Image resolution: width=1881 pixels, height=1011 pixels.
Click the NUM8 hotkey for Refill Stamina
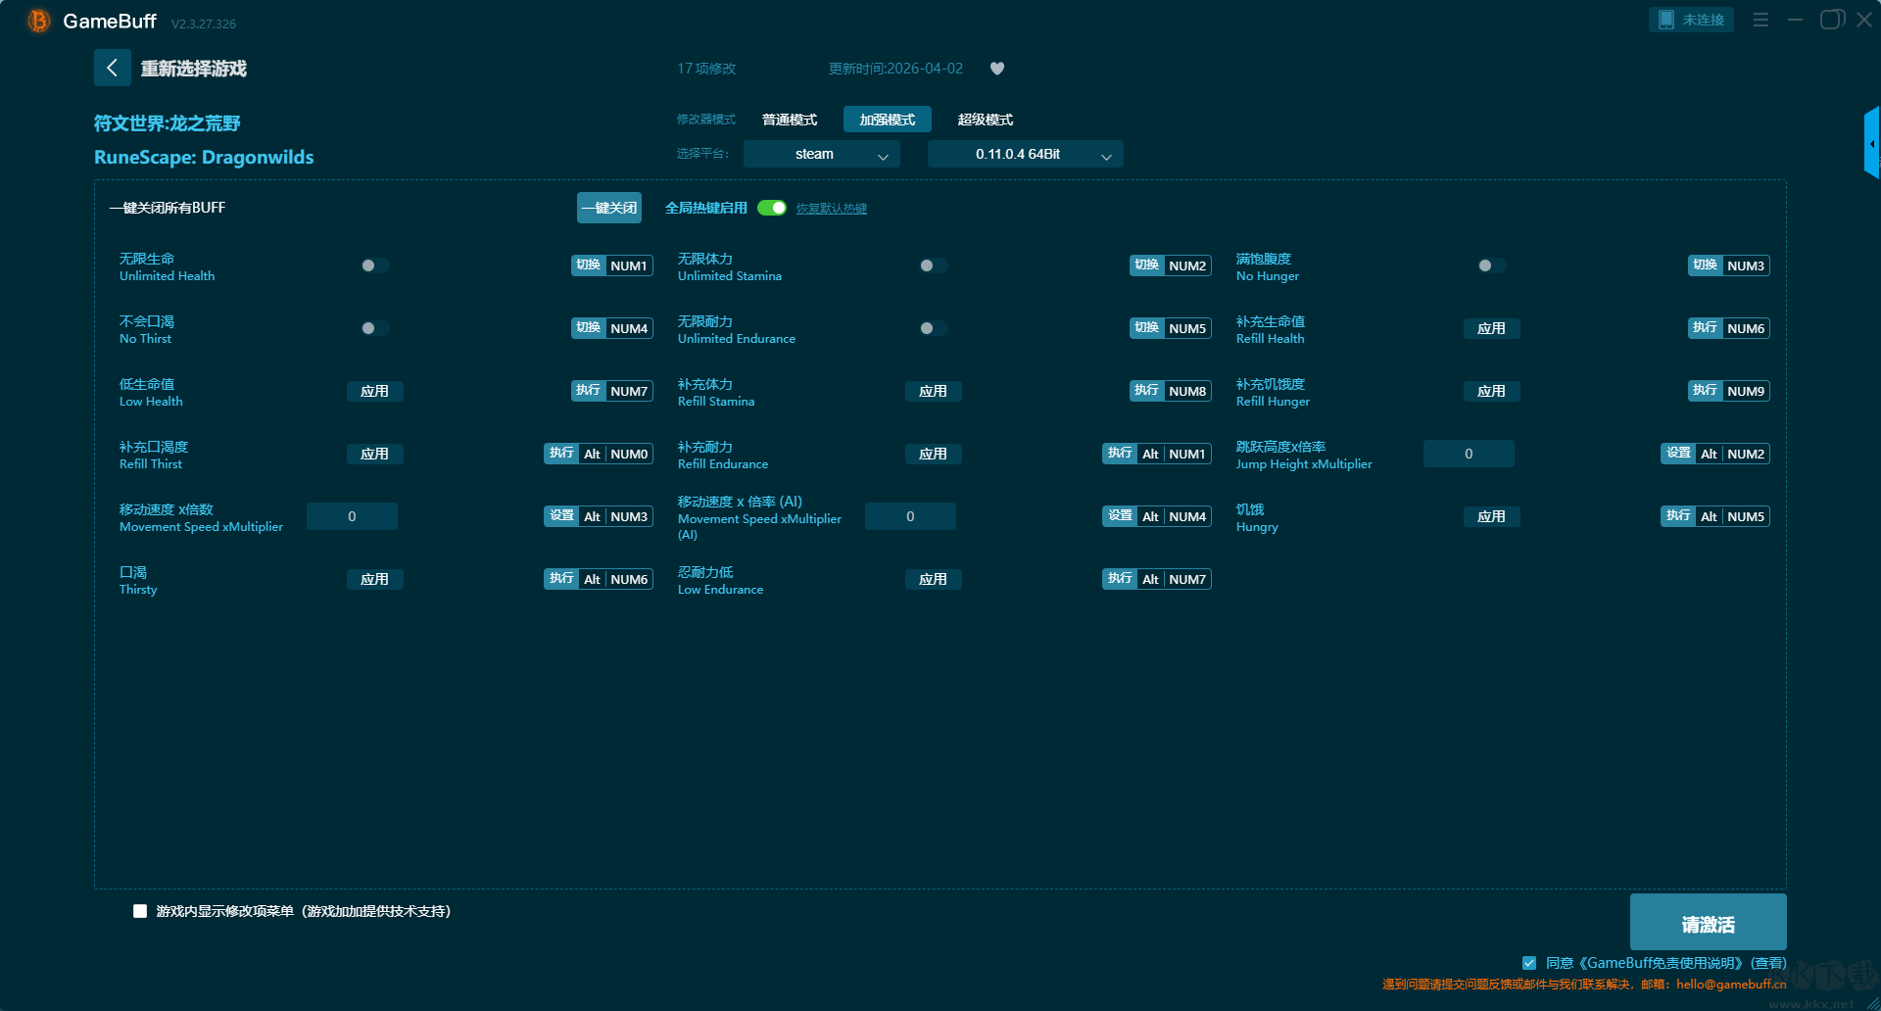click(x=1171, y=391)
